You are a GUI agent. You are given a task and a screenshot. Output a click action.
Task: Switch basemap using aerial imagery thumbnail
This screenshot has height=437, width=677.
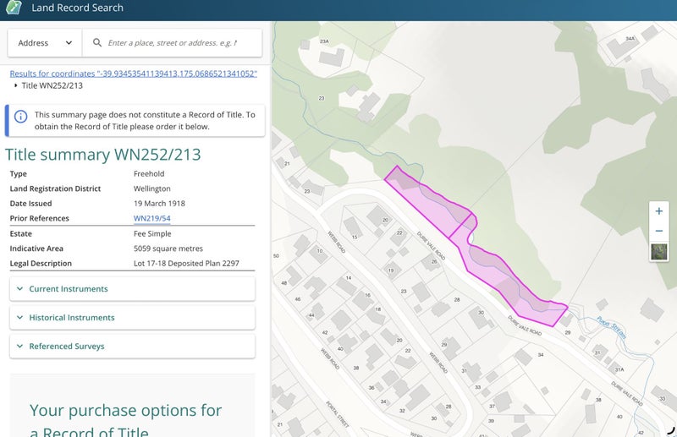coord(658,252)
